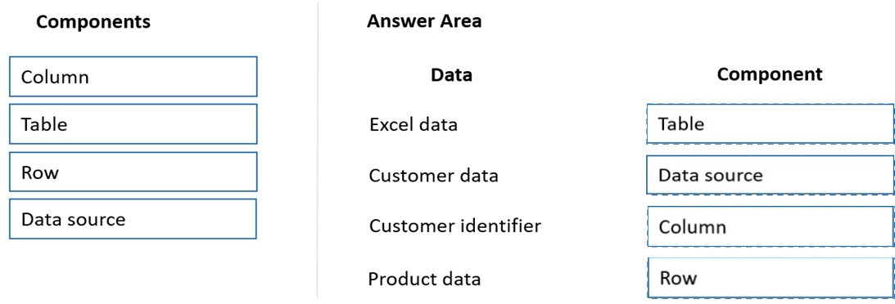895x304 pixels.
Task: Click the Answer Area heading
Action: (424, 21)
